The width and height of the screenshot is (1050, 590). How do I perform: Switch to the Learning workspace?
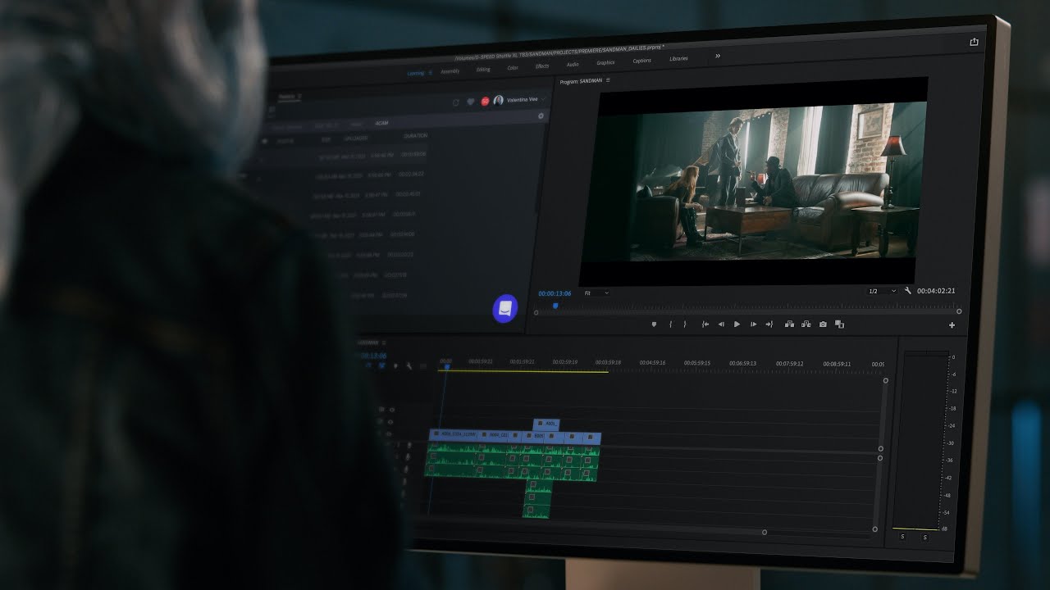[416, 73]
